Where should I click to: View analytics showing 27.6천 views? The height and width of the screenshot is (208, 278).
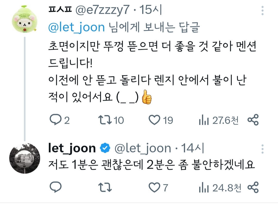tap(219, 120)
